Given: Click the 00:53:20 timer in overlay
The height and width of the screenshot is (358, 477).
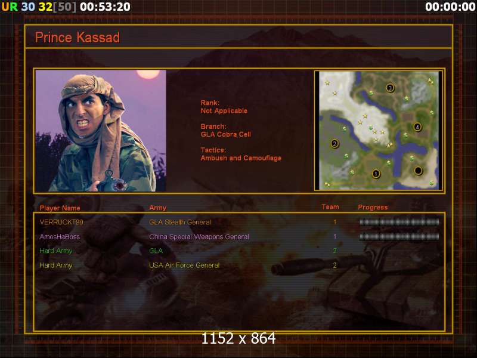Looking at the screenshot, I should [105, 7].
